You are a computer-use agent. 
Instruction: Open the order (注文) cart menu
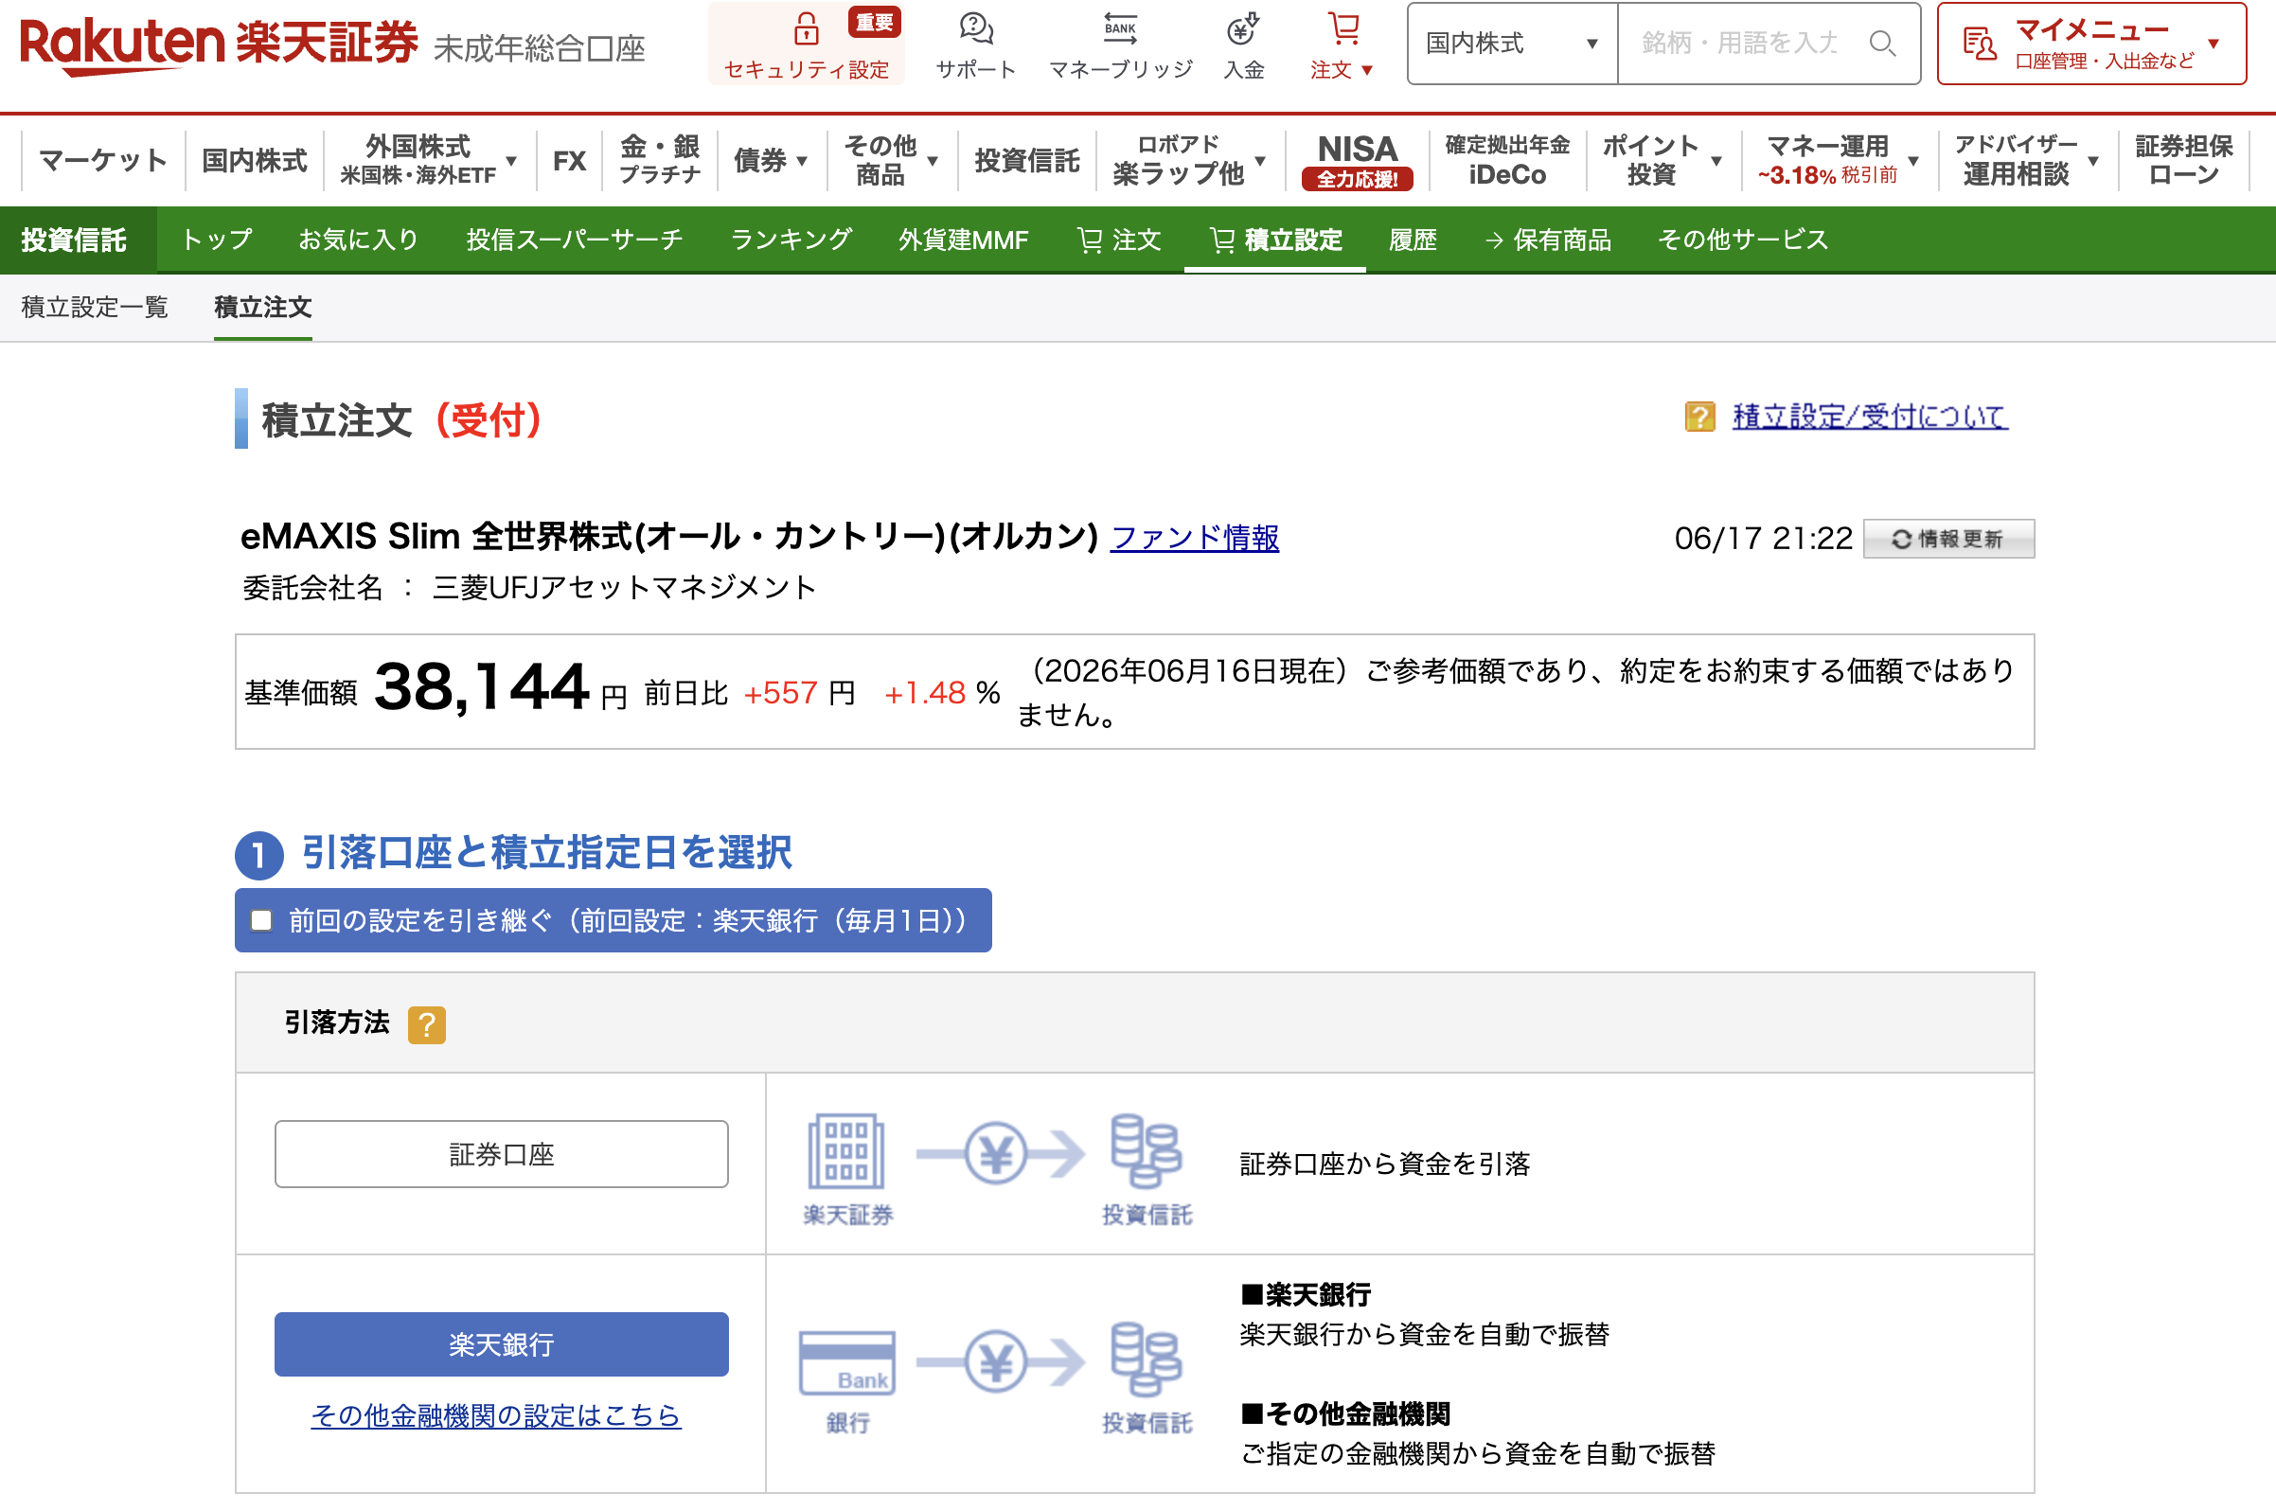(1342, 44)
